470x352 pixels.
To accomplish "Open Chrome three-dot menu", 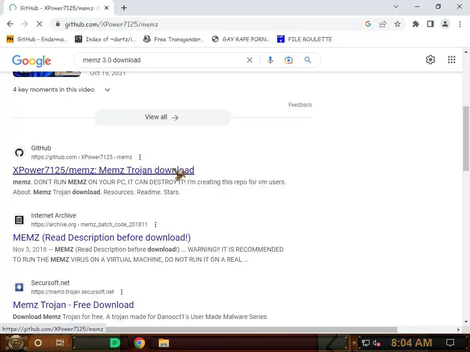I will [x=460, y=24].
